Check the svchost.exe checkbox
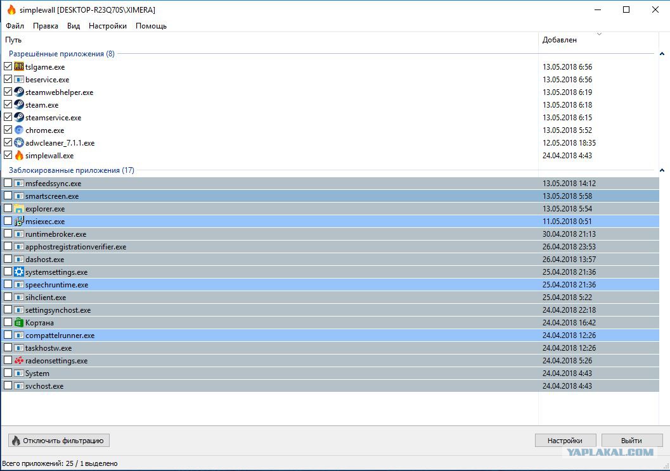 coord(8,386)
